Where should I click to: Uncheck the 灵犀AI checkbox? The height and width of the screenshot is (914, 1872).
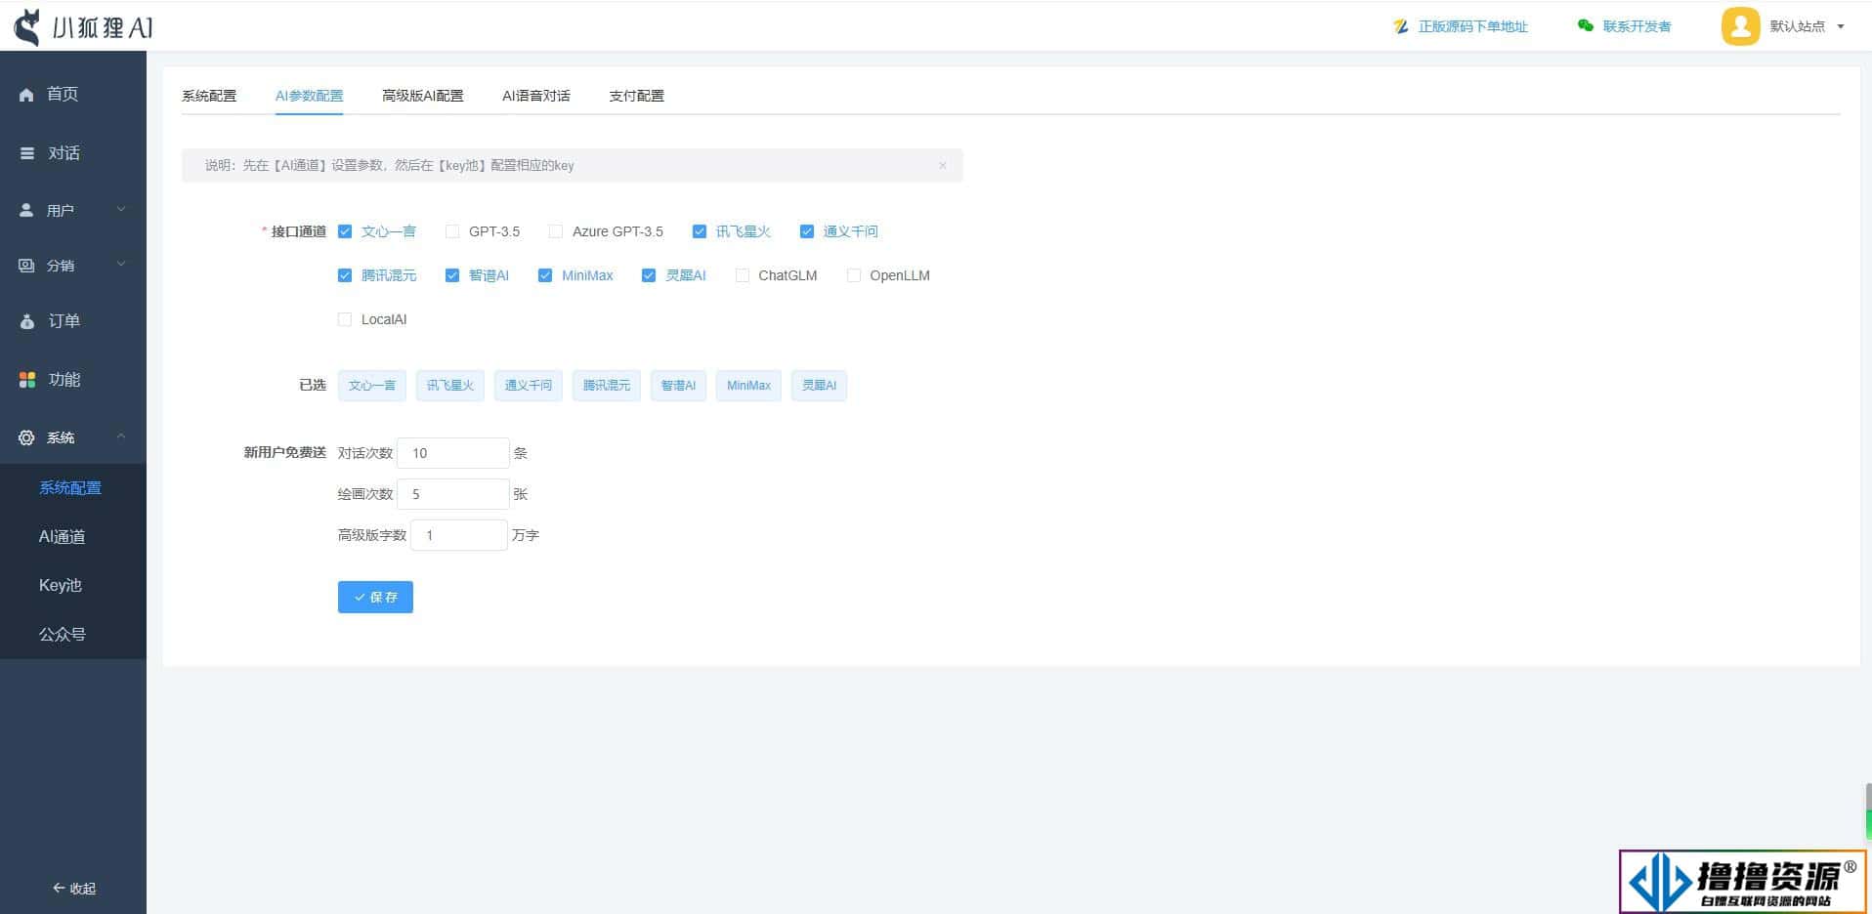click(649, 275)
